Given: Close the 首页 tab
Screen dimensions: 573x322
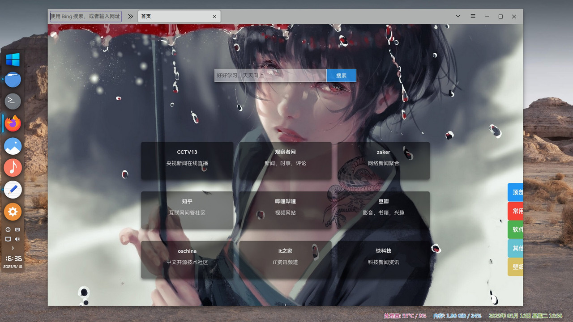Looking at the screenshot, I should pyautogui.click(x=214, y=17).
